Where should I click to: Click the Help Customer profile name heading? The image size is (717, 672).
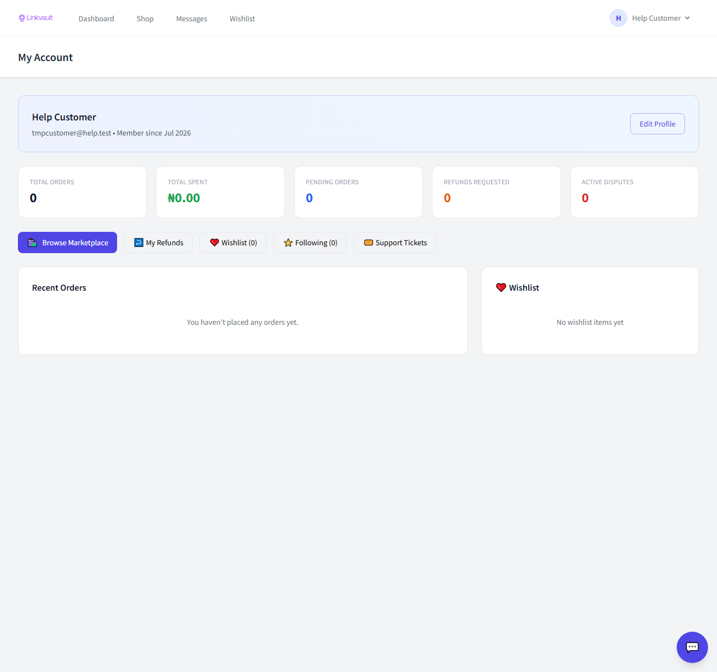64,117
